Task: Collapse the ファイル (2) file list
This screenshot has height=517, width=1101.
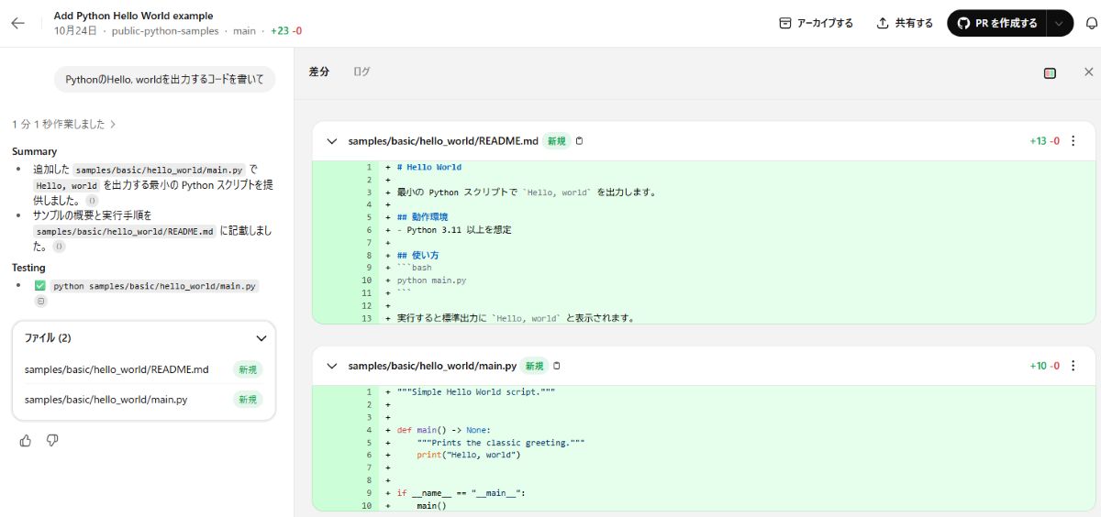Action: pyautogui.click(x=261, y=338)
